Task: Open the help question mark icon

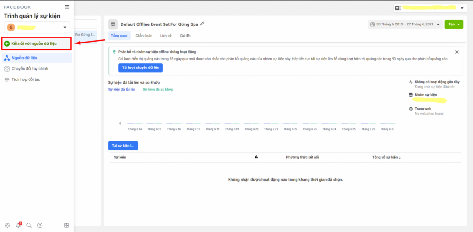Action: pos(40,225)
